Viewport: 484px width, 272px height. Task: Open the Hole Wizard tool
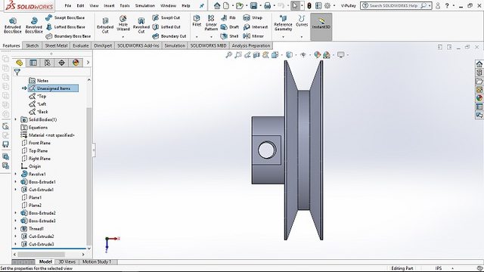pyautogui.click(x=123, y=23)
